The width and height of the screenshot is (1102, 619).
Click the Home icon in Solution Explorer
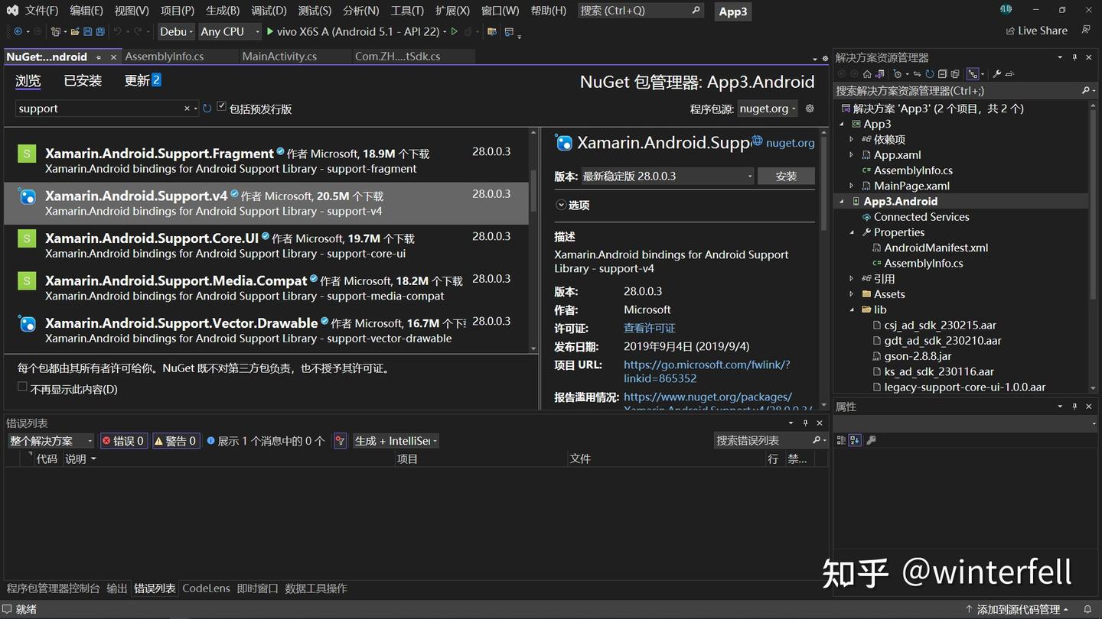(x=867, y=74)
